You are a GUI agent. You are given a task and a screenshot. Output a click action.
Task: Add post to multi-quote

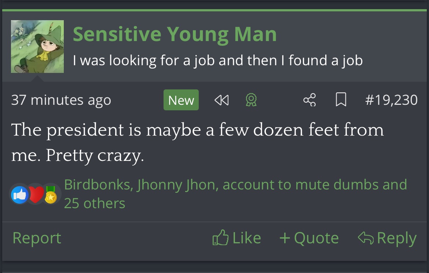(x=309, y=238)
